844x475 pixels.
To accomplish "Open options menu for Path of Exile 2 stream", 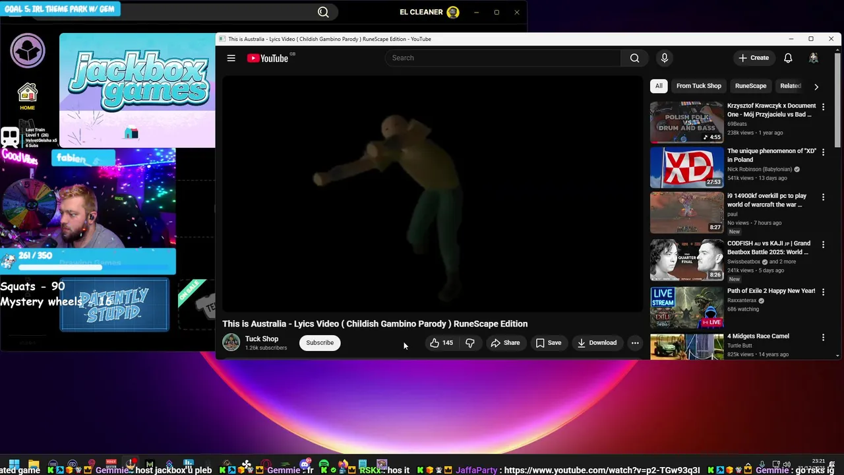I will (823, 292).
